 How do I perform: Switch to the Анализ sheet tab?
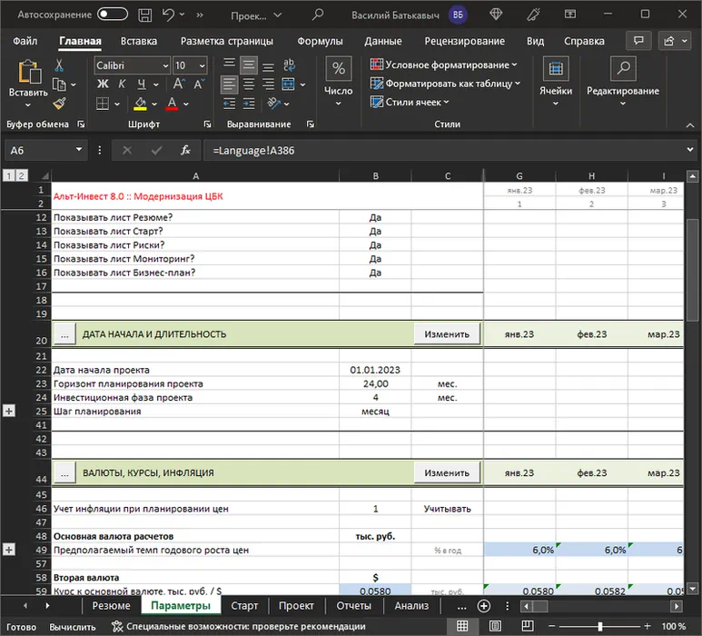(x=411, y=606)
